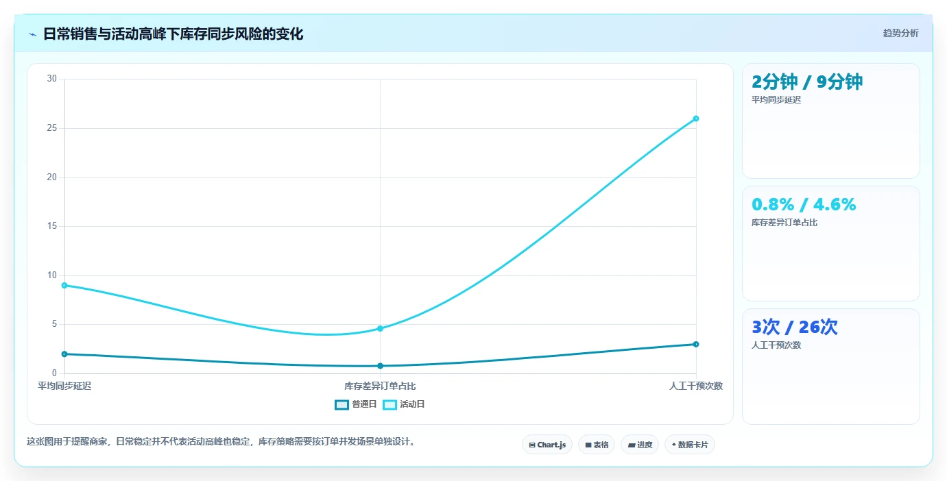Click the 库存差异订单占比 card caption
Screen dimensions: 947x481
tap(784, 223)
